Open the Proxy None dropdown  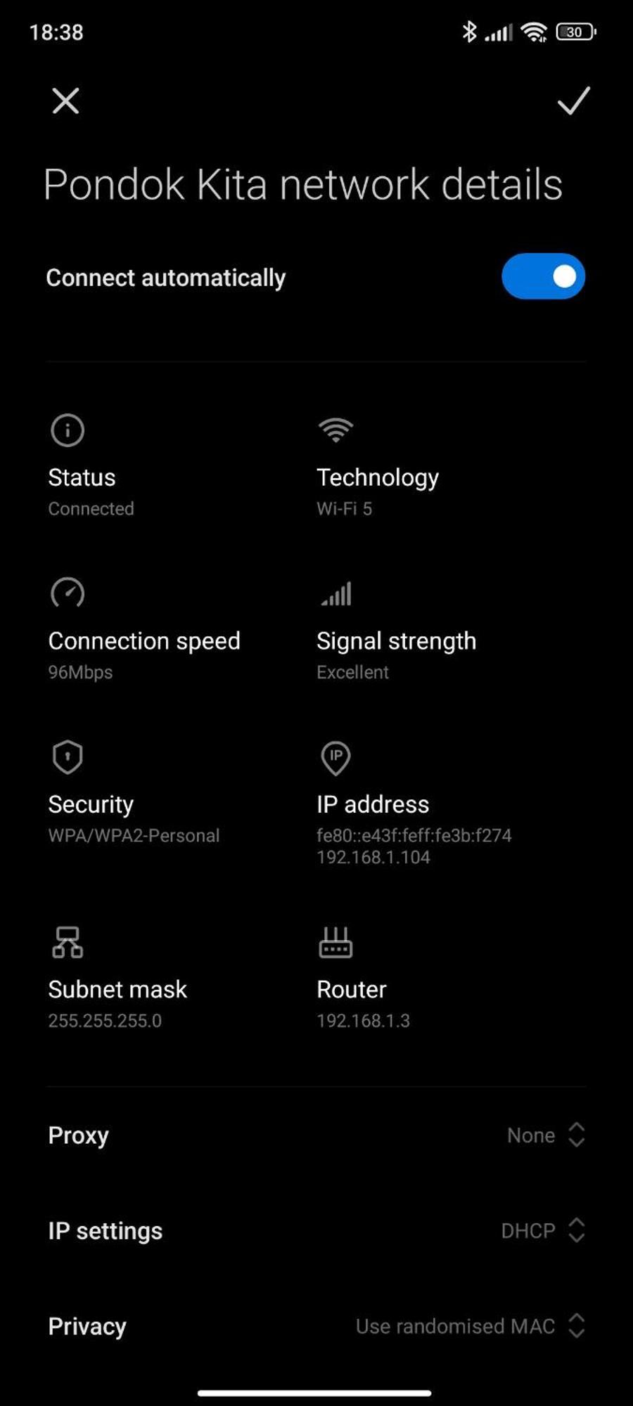click(546, 1135)
